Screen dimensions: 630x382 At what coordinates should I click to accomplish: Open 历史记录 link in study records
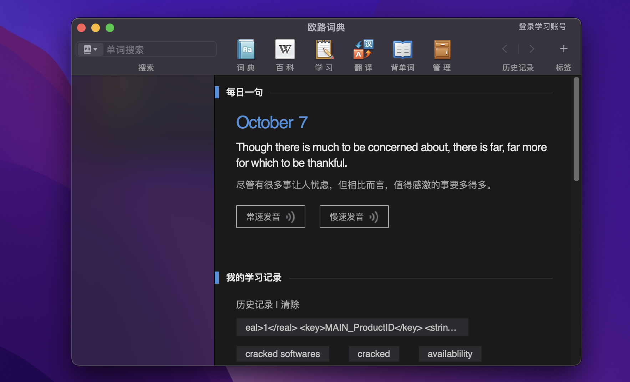tap(254, 305)
